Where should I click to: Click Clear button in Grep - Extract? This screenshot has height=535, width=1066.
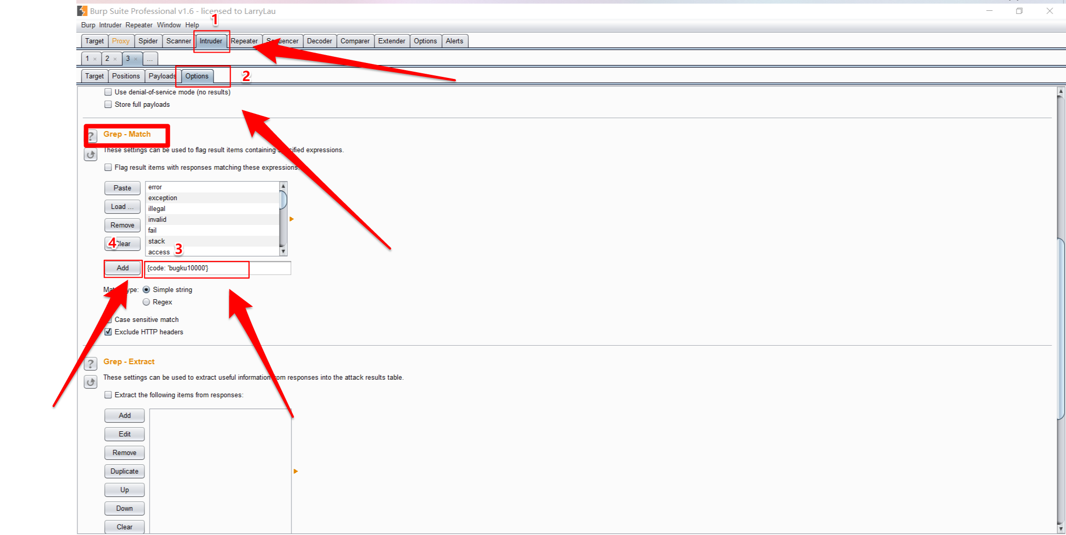click(124, 527)
